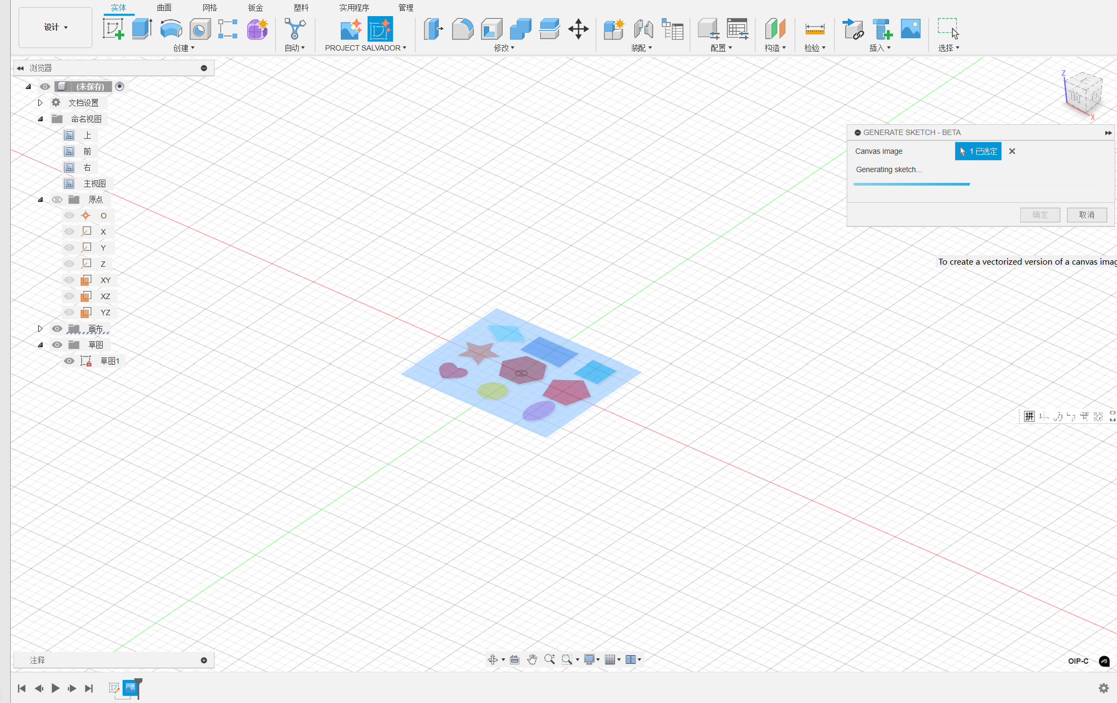Viewport: 1117px width, 703px height.
Task: Select the Combine tool
Action: (520, 29)
